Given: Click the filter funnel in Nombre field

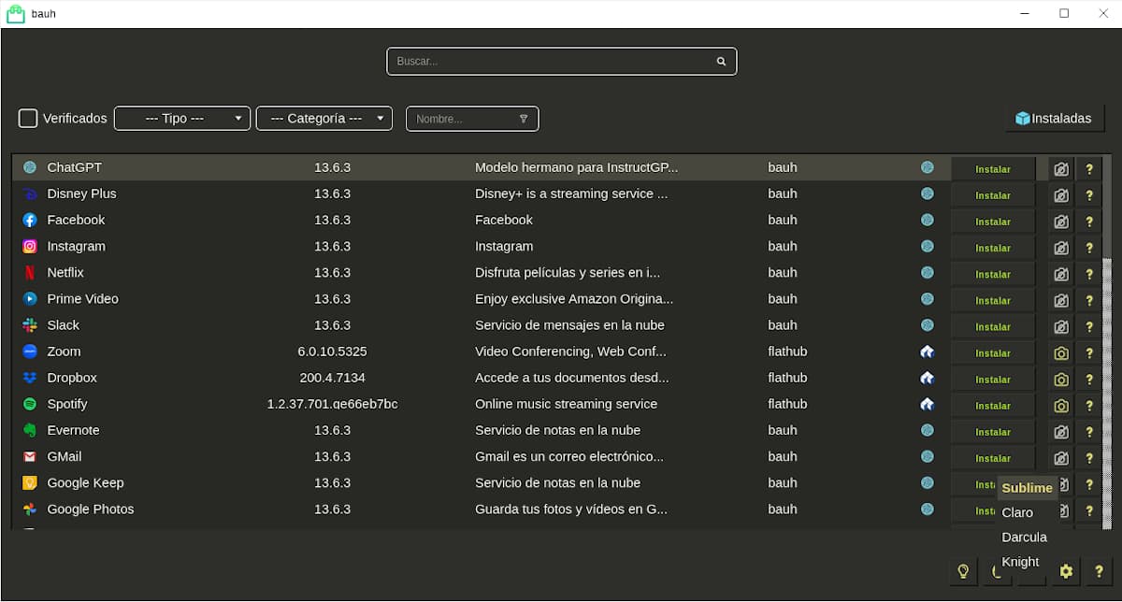Looking at the screenshot, I should 524,119.
